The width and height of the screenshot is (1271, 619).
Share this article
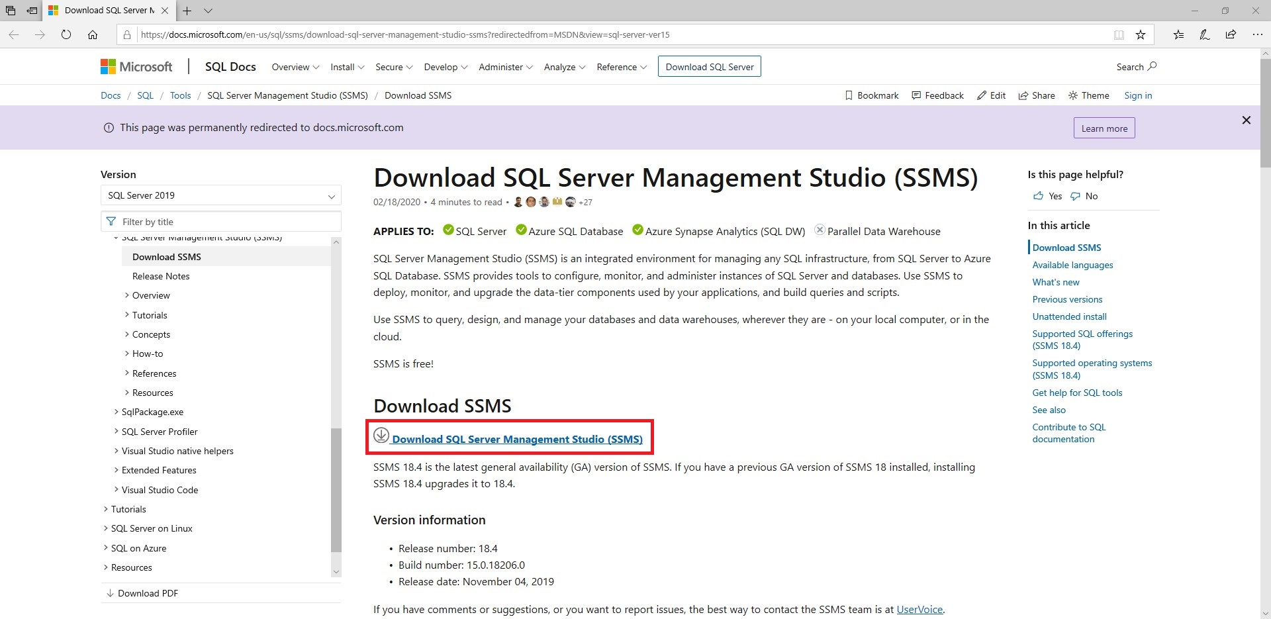[1036, 95]
